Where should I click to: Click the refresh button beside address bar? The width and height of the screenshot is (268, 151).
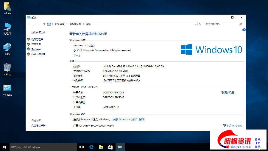(200, 24)
